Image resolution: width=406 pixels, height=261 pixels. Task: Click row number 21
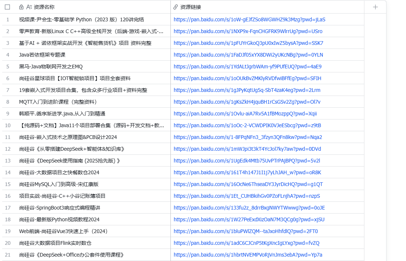click(8, 255)
